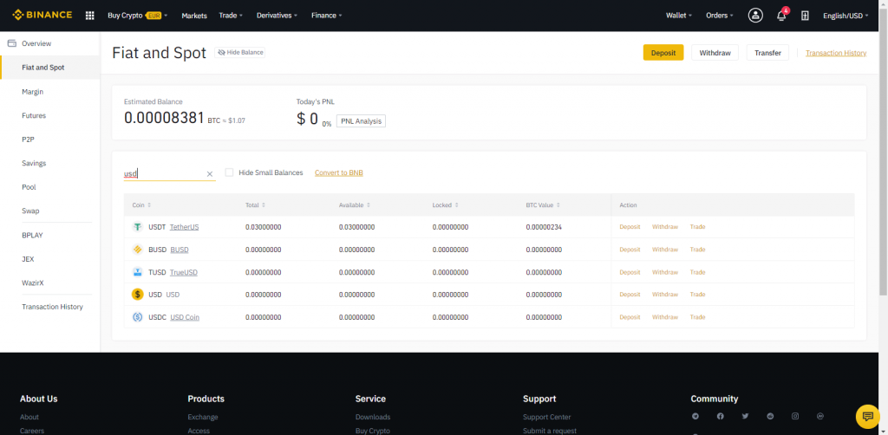This screenshot has width=888, height=435.
Task: Open the Exchange footer link
Action: (x=203, y=417)
